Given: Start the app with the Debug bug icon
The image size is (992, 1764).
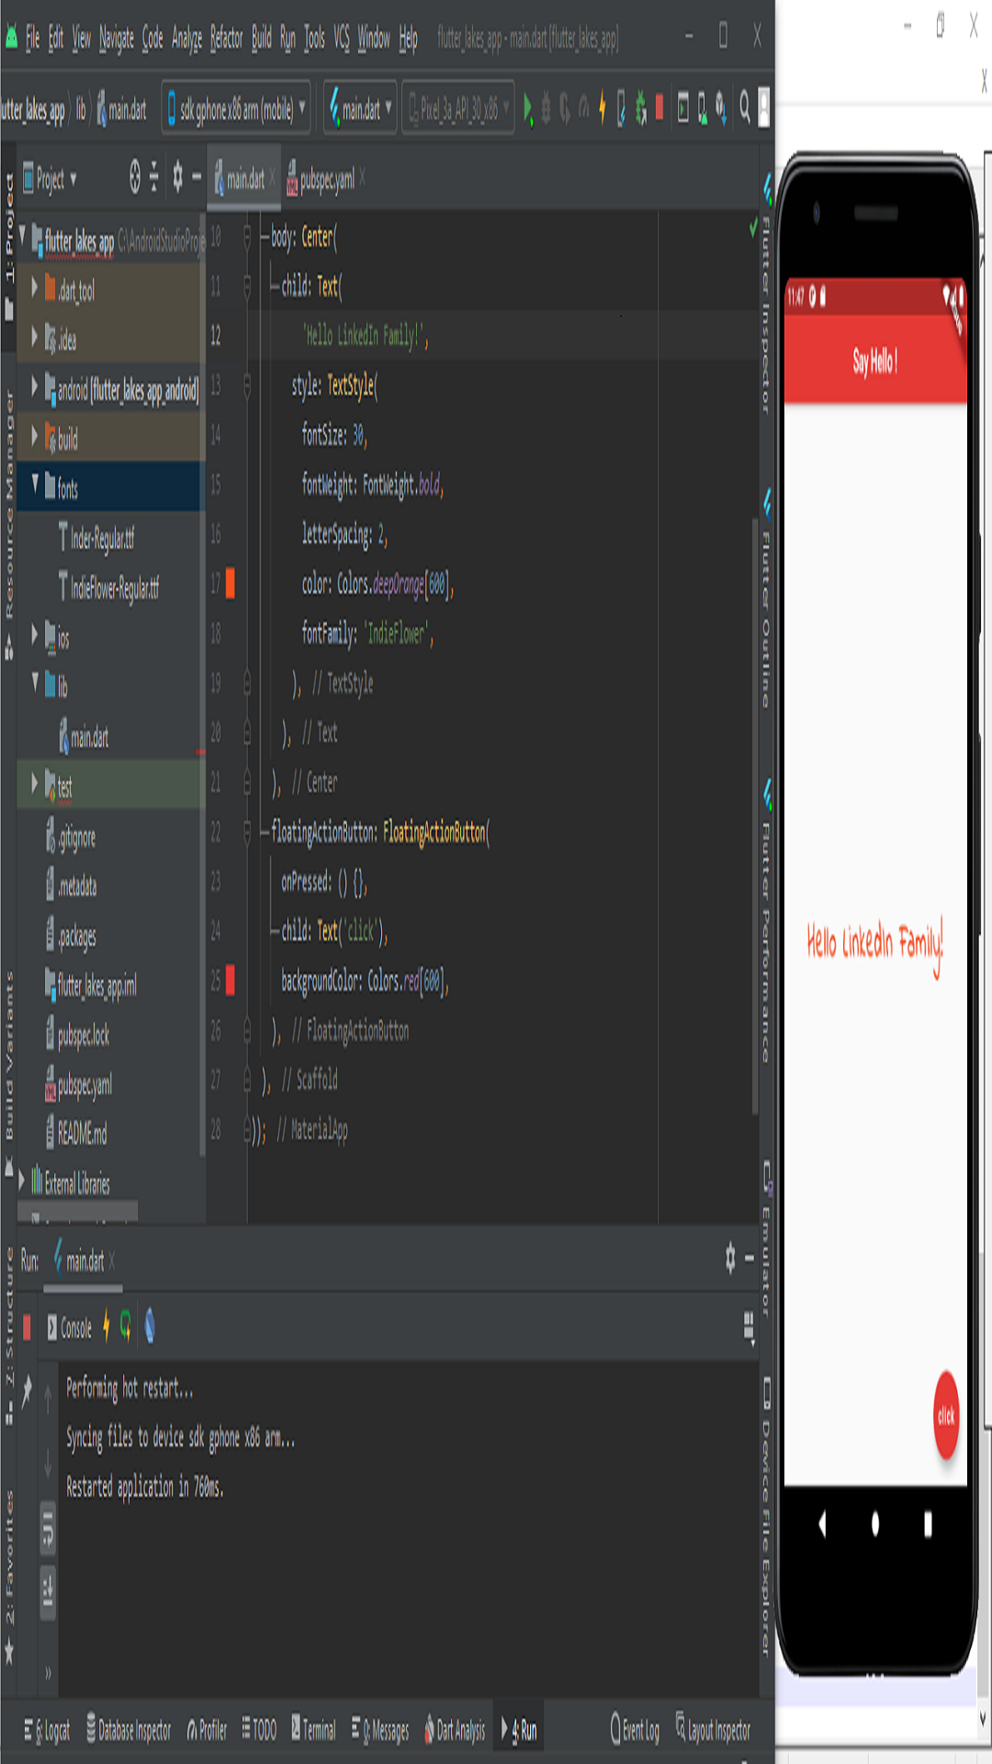Looking at the screenshot, I should tap(546, 107).
